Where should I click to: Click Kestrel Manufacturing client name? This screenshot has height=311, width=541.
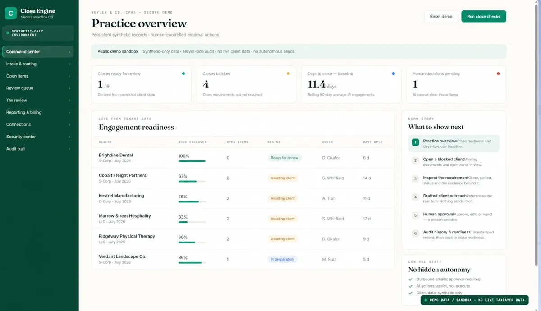(x=121, y=196)
